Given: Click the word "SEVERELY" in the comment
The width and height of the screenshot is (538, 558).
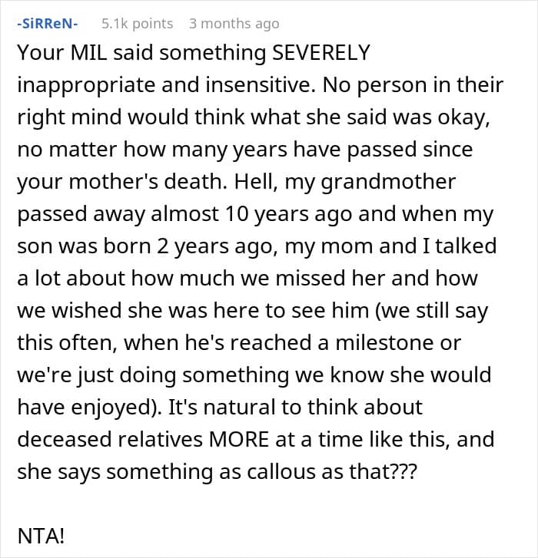Looking at the screenshot, I should (x=321, y=53).
